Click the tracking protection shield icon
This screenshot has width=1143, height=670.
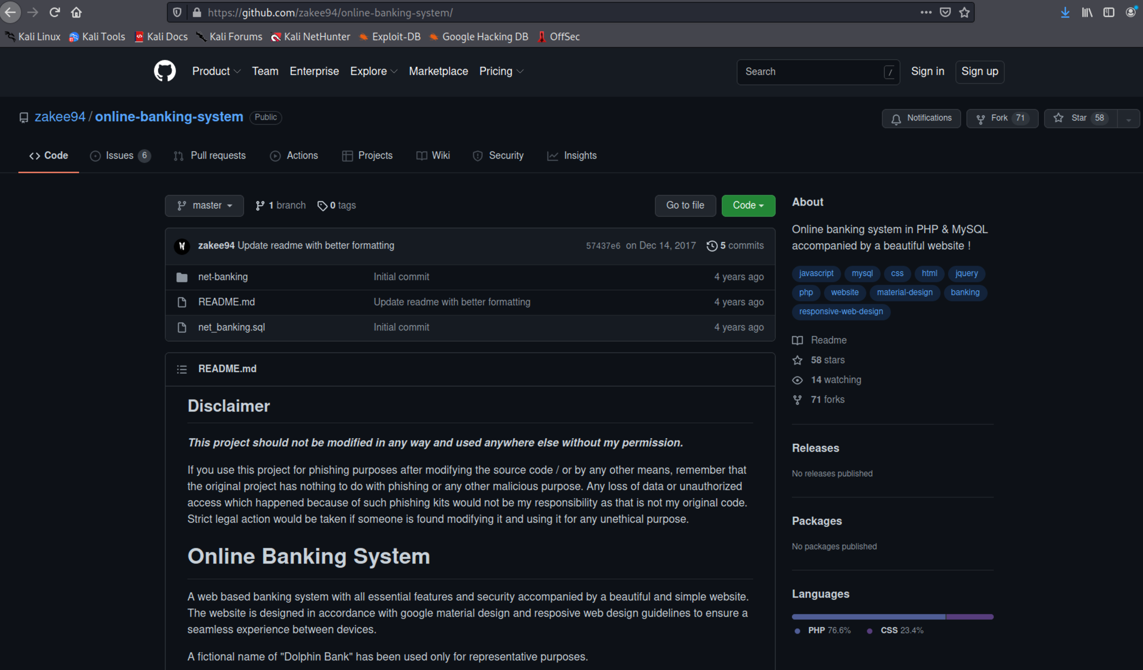pos(177,12)
